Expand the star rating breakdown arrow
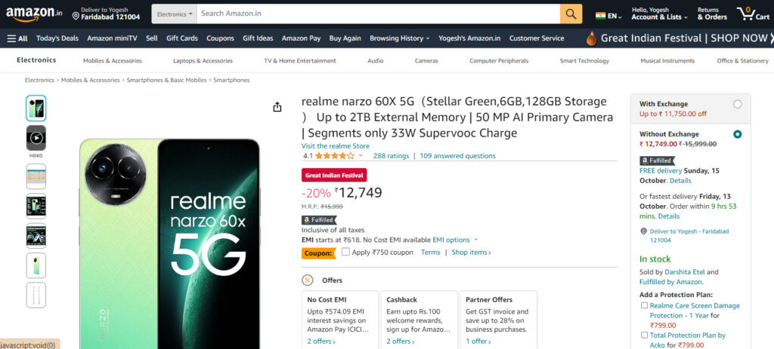 pos(361,155)
